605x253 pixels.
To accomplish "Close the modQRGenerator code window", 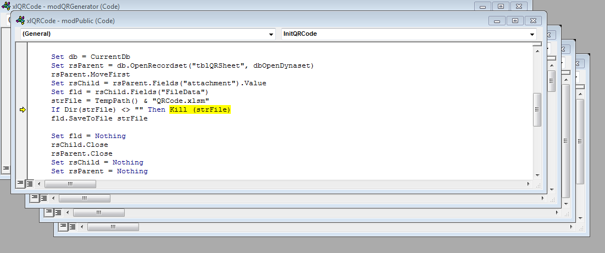I will click(518, 7).
